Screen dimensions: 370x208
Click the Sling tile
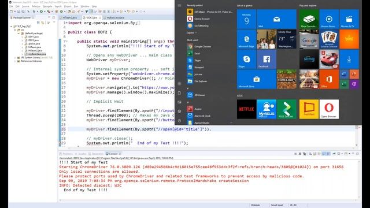[x=309, y=59]
